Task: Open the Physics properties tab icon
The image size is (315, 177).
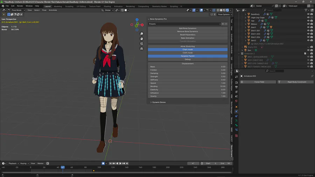Action: pyautogui.click(x=237, y=111)
